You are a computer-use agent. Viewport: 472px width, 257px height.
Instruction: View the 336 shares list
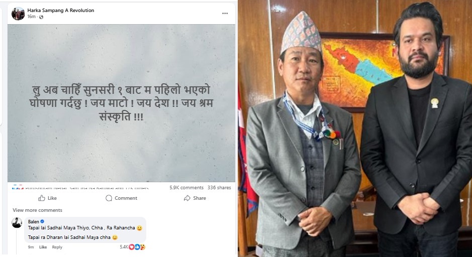click(219, 188)
